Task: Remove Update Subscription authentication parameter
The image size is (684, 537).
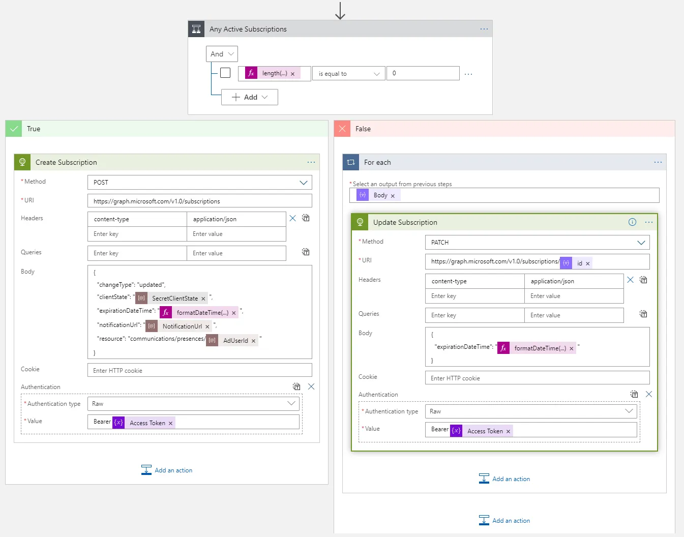Action: pyautogui.click(x=649, y=394)
